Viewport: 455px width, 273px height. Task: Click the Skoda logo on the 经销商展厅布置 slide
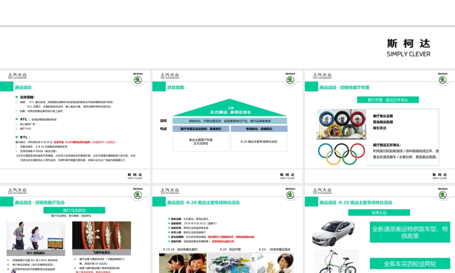[x=443, y=79]
